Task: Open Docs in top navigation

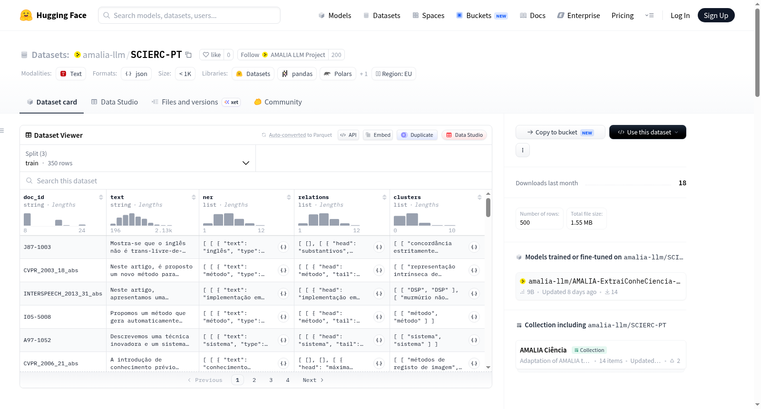Action: pos(533,15)
